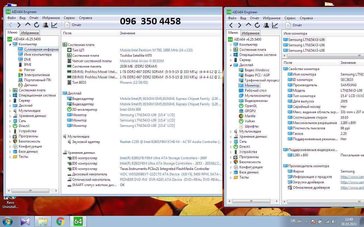Image resolution: width=364 pixels, height=227 pixels.
Task: Click Realtek C250 audio controller link
Action: (171, 142)
